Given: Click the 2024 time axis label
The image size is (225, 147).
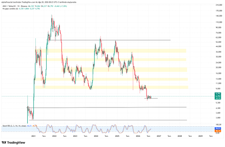Looking at the screenshot, I should click(96, 136).
